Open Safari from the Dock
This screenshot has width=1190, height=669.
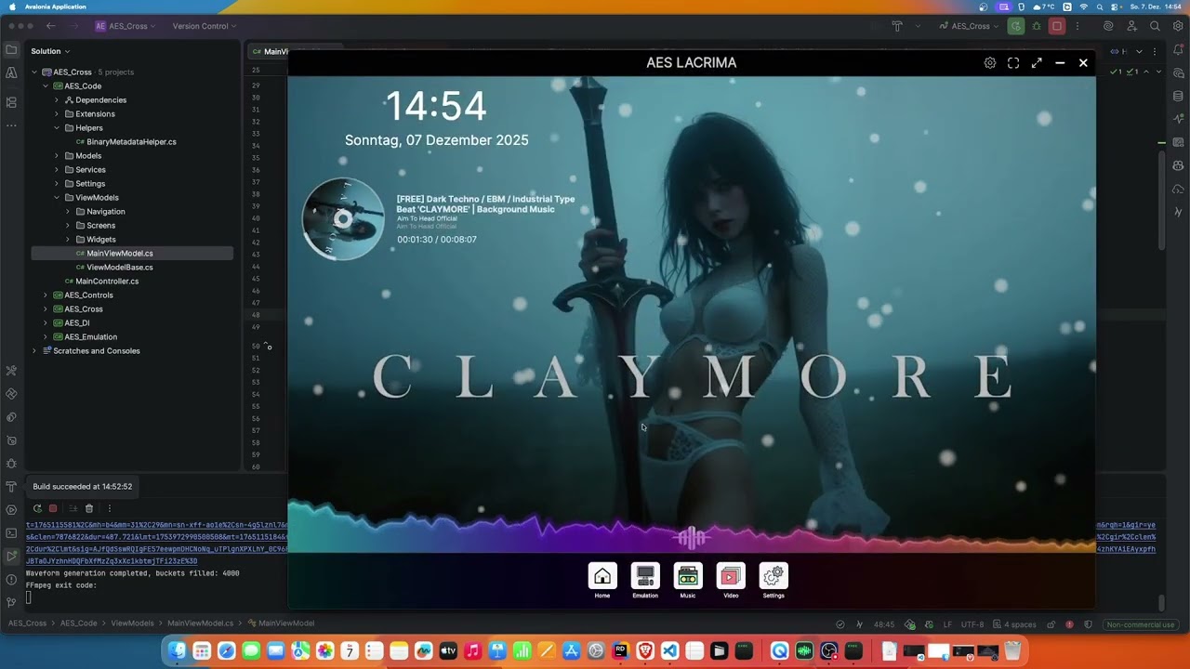[227, 651]
